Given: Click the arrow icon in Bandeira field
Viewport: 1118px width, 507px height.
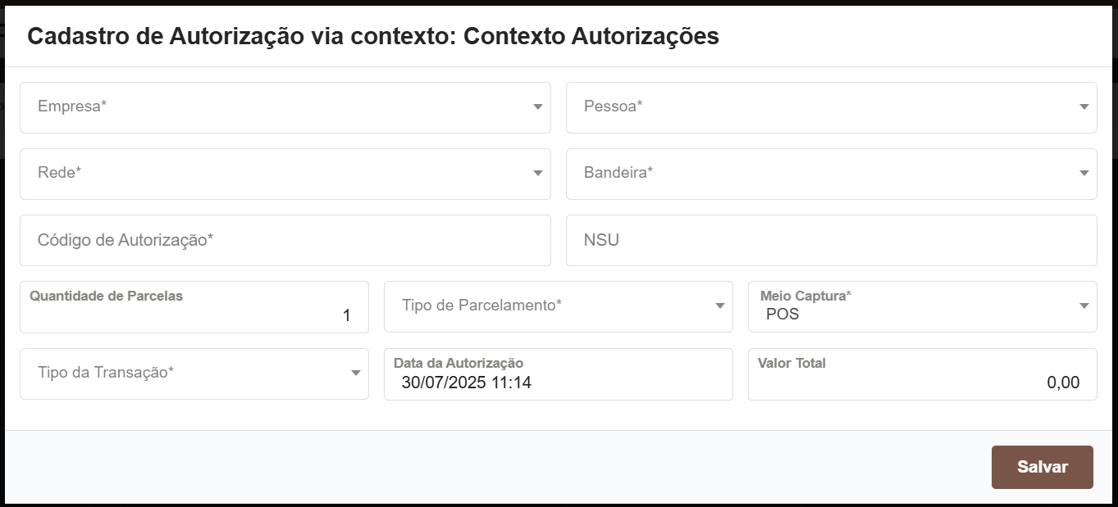Looking at the screenshot, I should click(x=1084, y=174).
